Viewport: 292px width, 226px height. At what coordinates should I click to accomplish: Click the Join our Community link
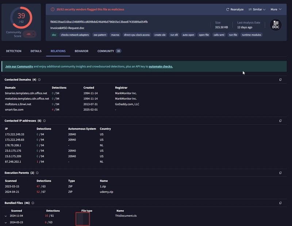coord(19,66)
